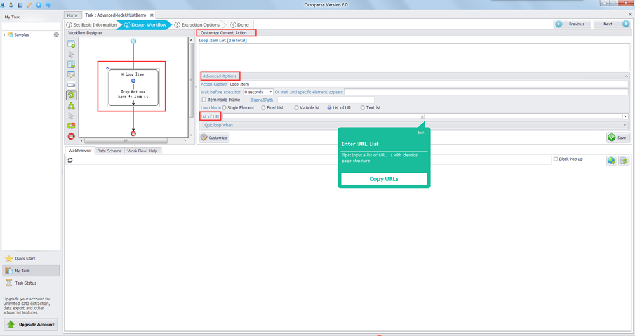Viewport: 635px width, 336px height.
Task: Enable the Block Pop-up checkbox
Action: (556, 159)
